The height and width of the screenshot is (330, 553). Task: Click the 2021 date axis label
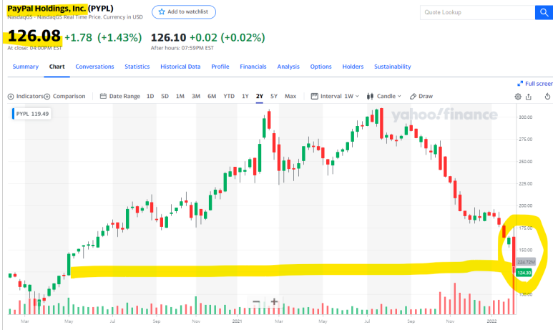tap(237, 321)
